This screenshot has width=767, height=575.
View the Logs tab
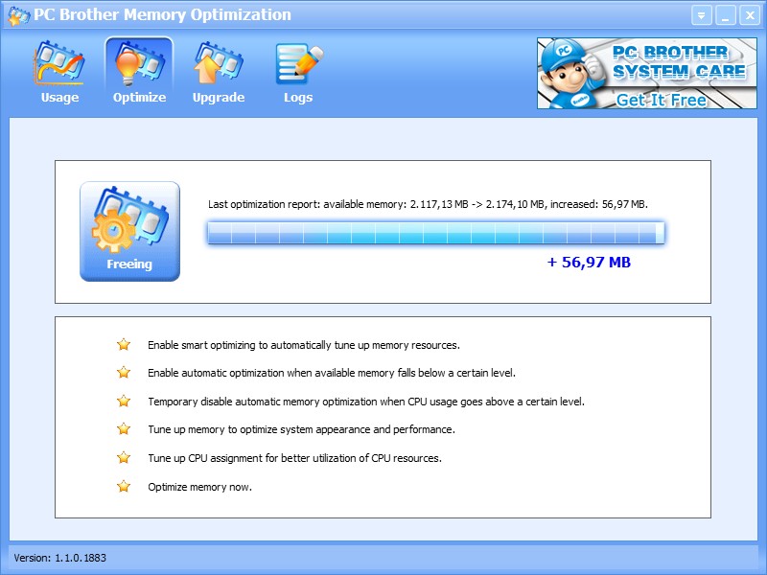pyautogui.click(x=298, y=73)
